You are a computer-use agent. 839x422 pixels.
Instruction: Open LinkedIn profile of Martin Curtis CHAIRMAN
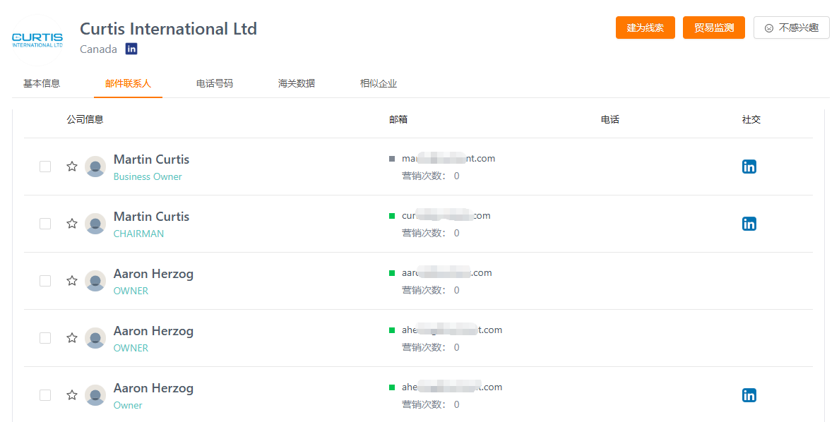[749, 224]
